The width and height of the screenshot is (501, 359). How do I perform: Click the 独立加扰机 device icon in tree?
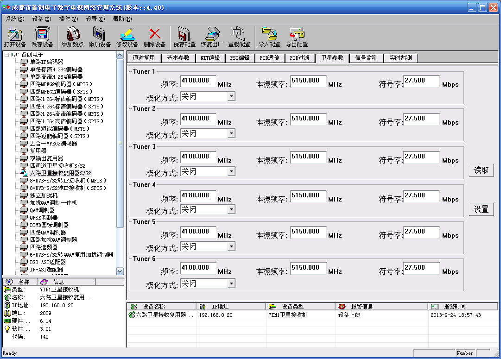pyautogui.click(x=24, y=195)
